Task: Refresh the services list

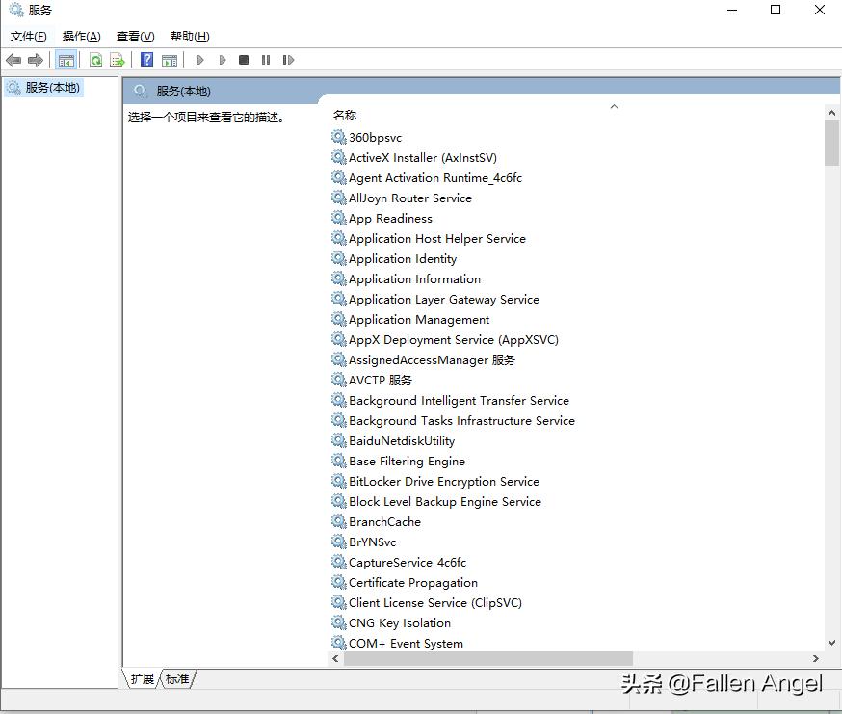Action: [x=95, y=59]
